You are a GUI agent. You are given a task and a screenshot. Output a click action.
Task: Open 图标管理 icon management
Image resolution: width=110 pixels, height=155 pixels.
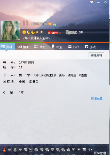(x=100, y=153)
